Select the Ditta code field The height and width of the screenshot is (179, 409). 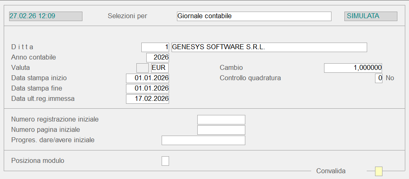(155, 47)
